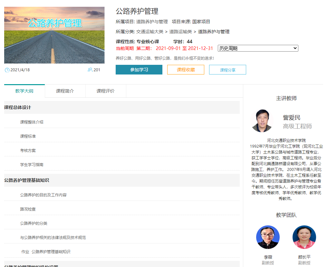Image resolution: width=328 pixels, height=267 pixels.
Task: Open the 课程整体介绍 lesson
Action: click(32, 122)
